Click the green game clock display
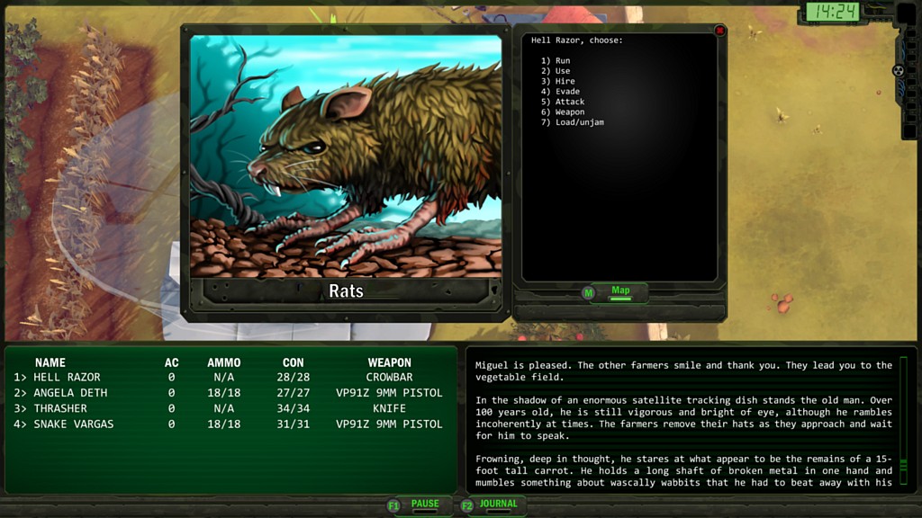 [831, 12]
